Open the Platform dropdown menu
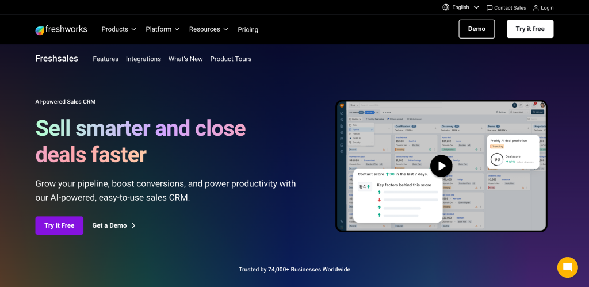Image resolution: width=589 pixels, height=287 pixels. coord(162,29)
